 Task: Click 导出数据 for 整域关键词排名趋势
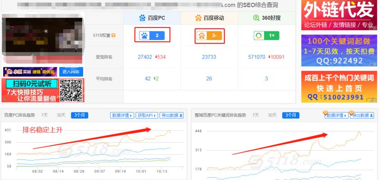point(362,116)
